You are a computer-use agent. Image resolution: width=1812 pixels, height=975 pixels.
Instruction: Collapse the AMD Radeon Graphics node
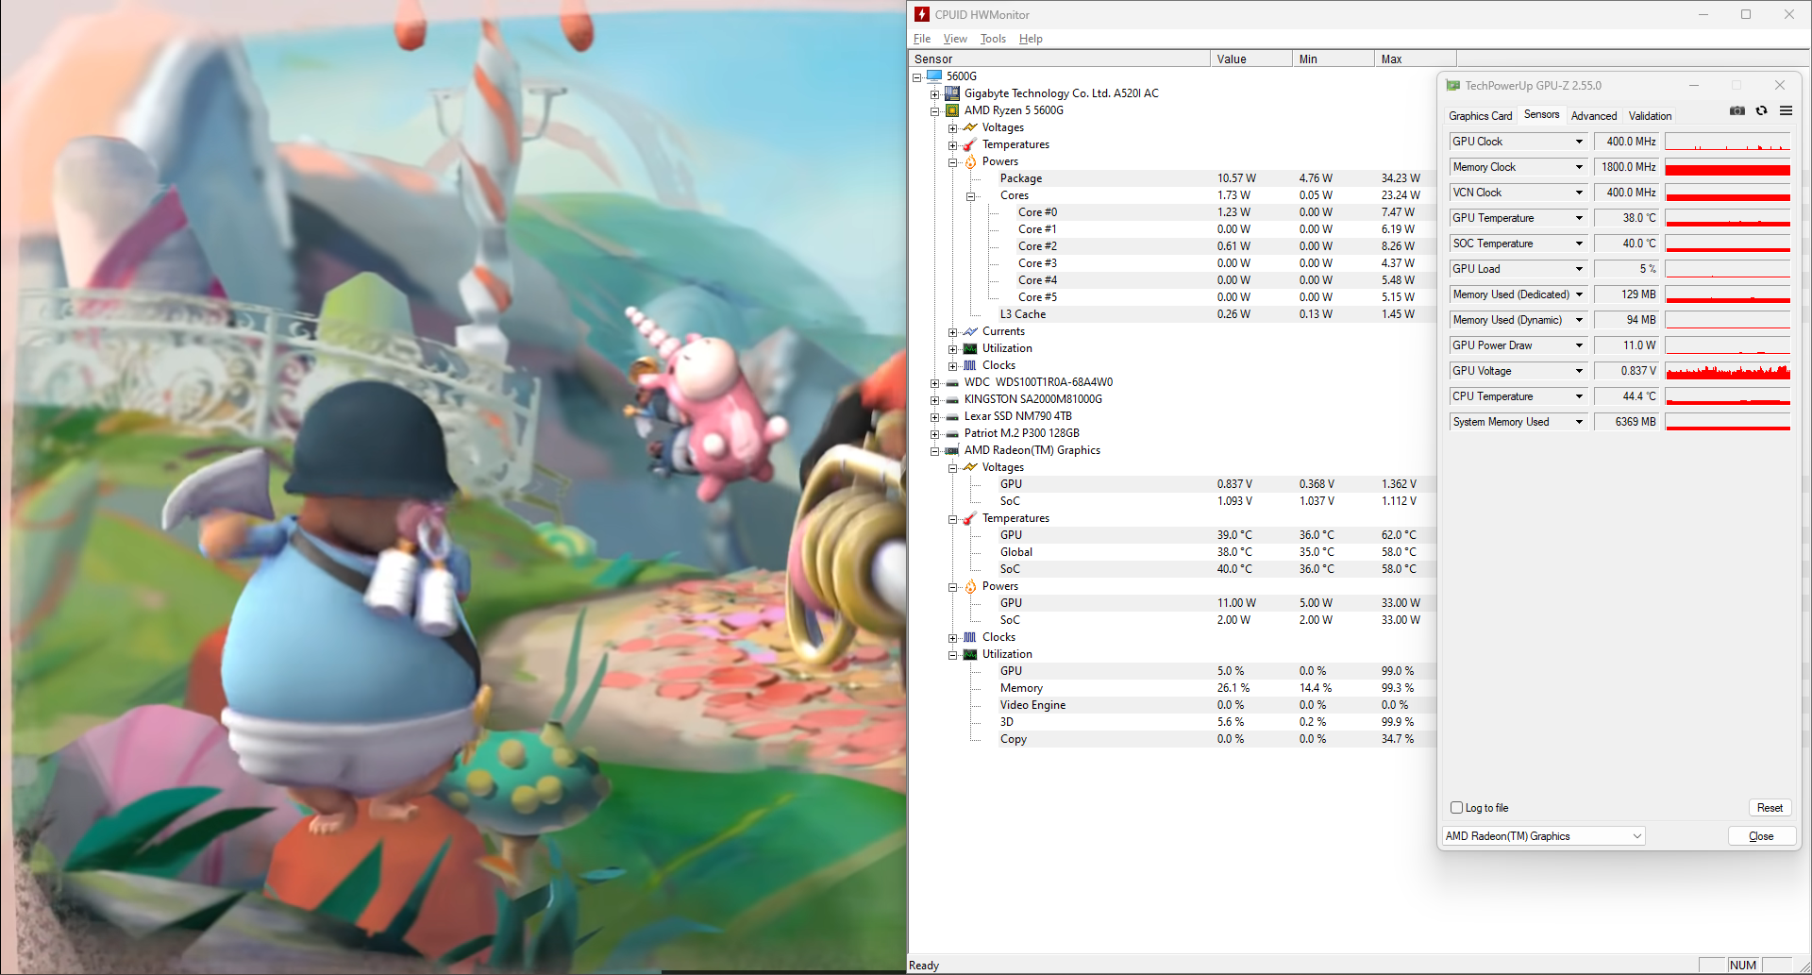tap(934, 450)
